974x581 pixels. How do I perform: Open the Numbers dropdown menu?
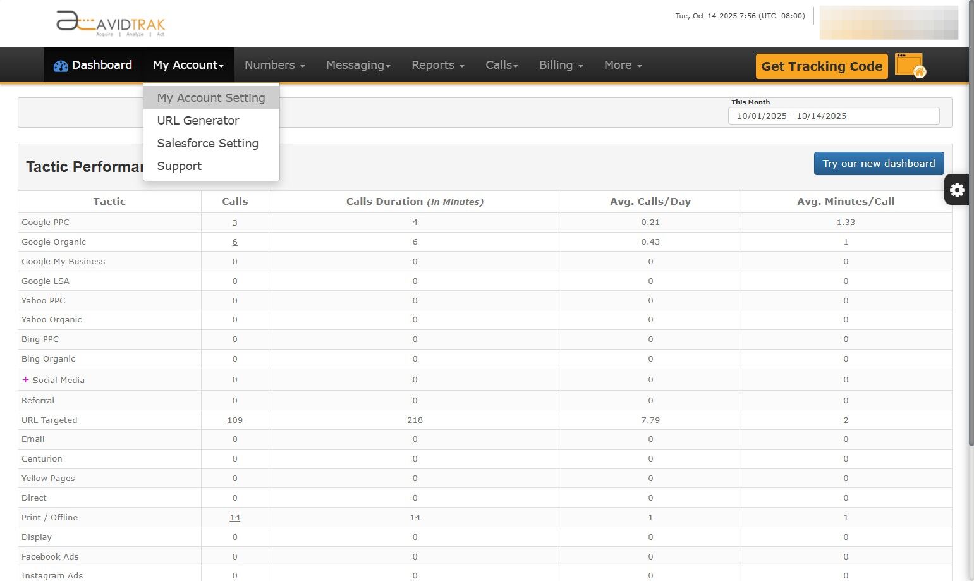275,65
